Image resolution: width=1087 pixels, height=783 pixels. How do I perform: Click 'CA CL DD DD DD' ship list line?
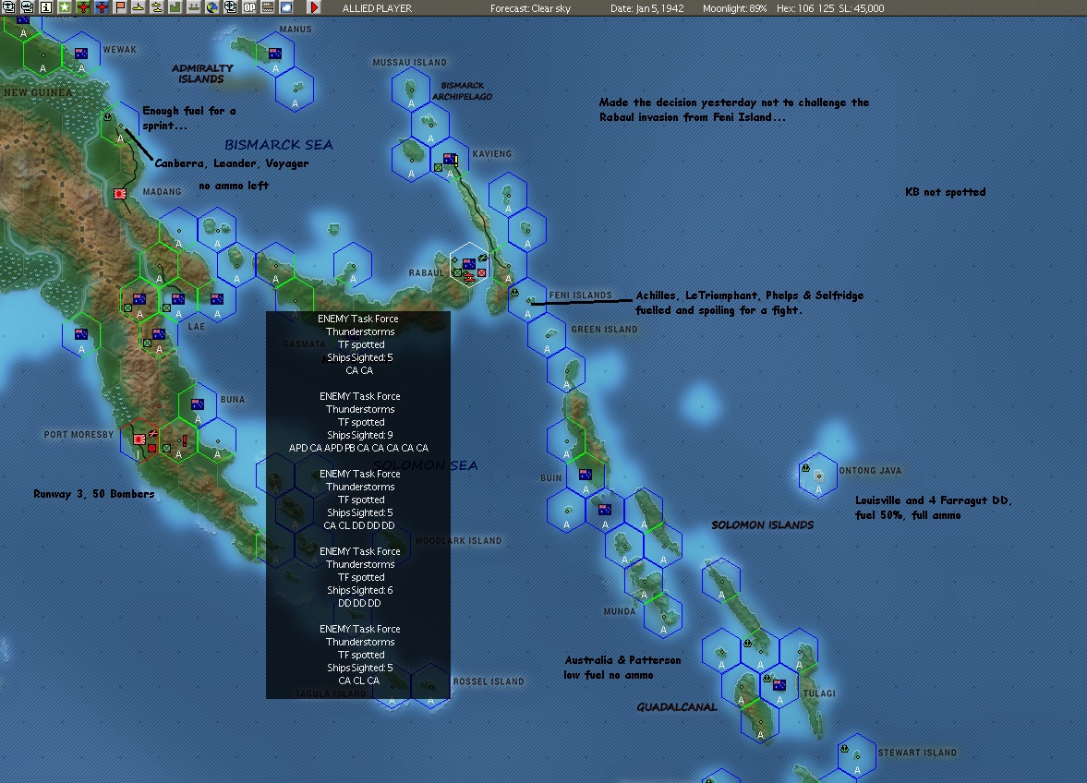tap(359, 526)
